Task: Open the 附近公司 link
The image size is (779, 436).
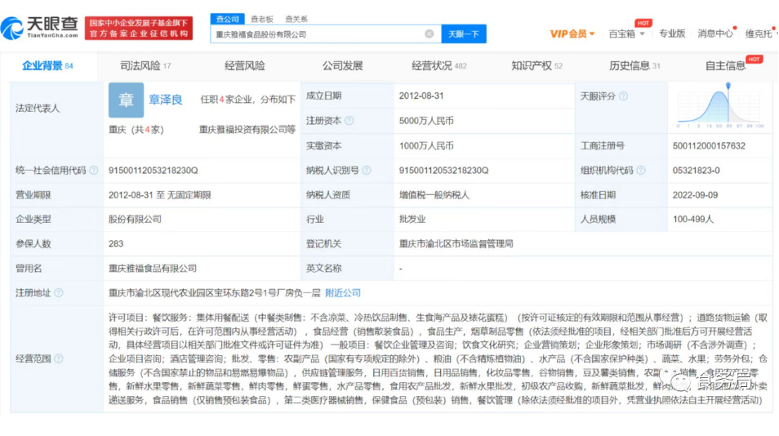Action: (x=343, y=293)
